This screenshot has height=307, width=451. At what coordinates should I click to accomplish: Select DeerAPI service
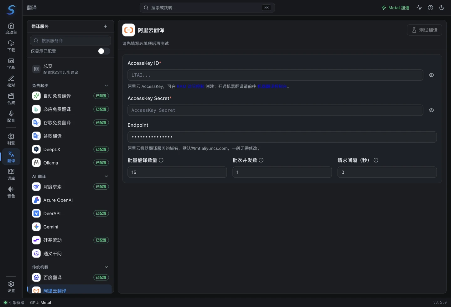[x=70, y=213]
